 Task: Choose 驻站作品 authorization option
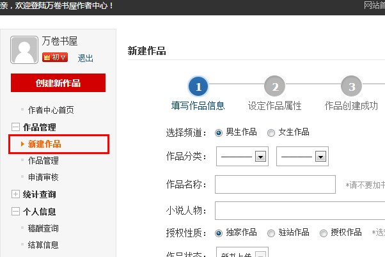coord(271,233)
